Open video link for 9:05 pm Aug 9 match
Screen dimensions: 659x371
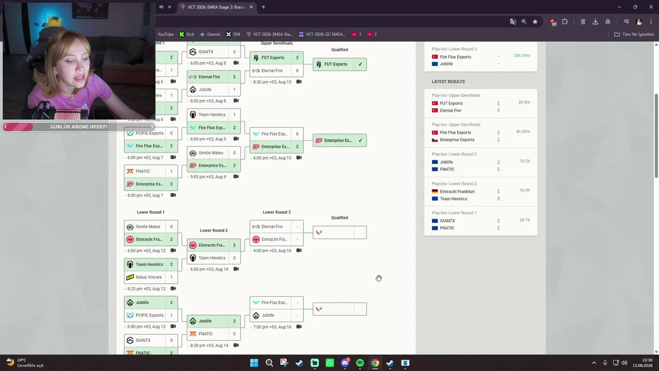coord(236,177)
